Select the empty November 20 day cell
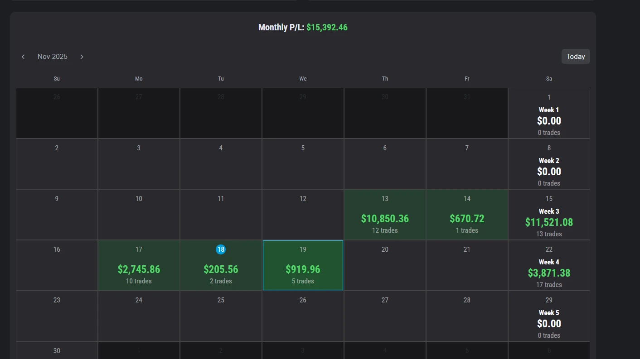The width and height of the screenshot is (640, 359). 385,265
